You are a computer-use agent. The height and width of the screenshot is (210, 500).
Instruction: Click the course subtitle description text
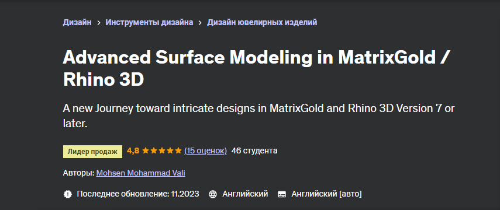click(x=258, y=116)
